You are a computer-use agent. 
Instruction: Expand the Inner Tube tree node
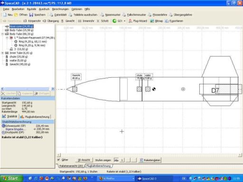2,53
